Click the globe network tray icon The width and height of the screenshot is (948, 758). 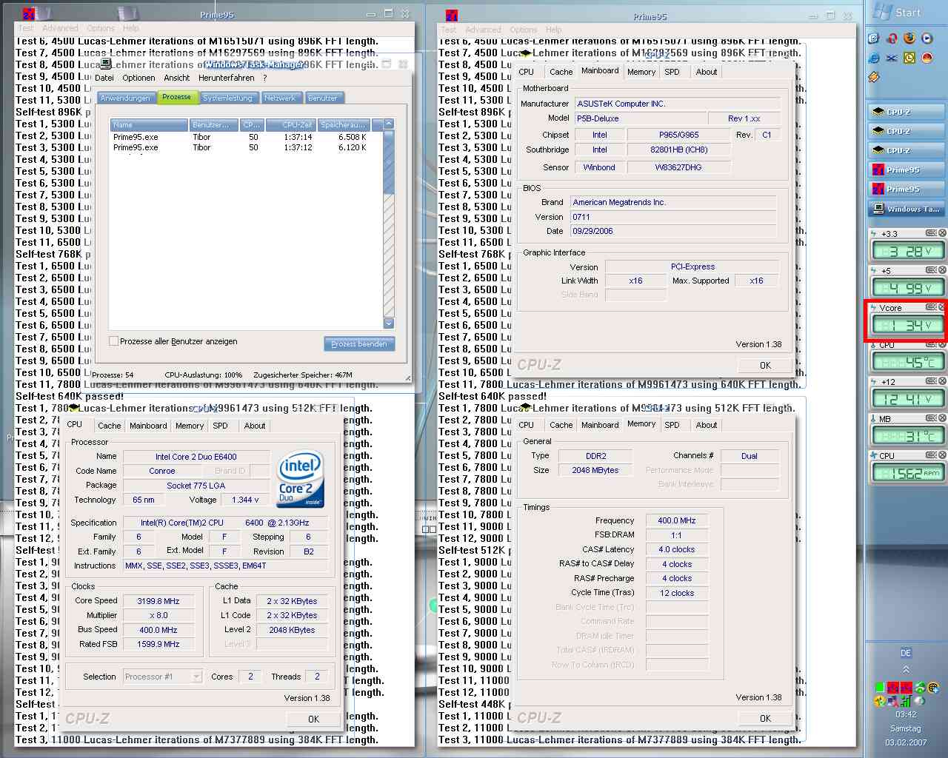point(934,687)
